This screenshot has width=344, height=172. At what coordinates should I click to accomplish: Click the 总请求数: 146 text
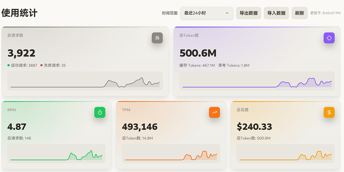19,138
